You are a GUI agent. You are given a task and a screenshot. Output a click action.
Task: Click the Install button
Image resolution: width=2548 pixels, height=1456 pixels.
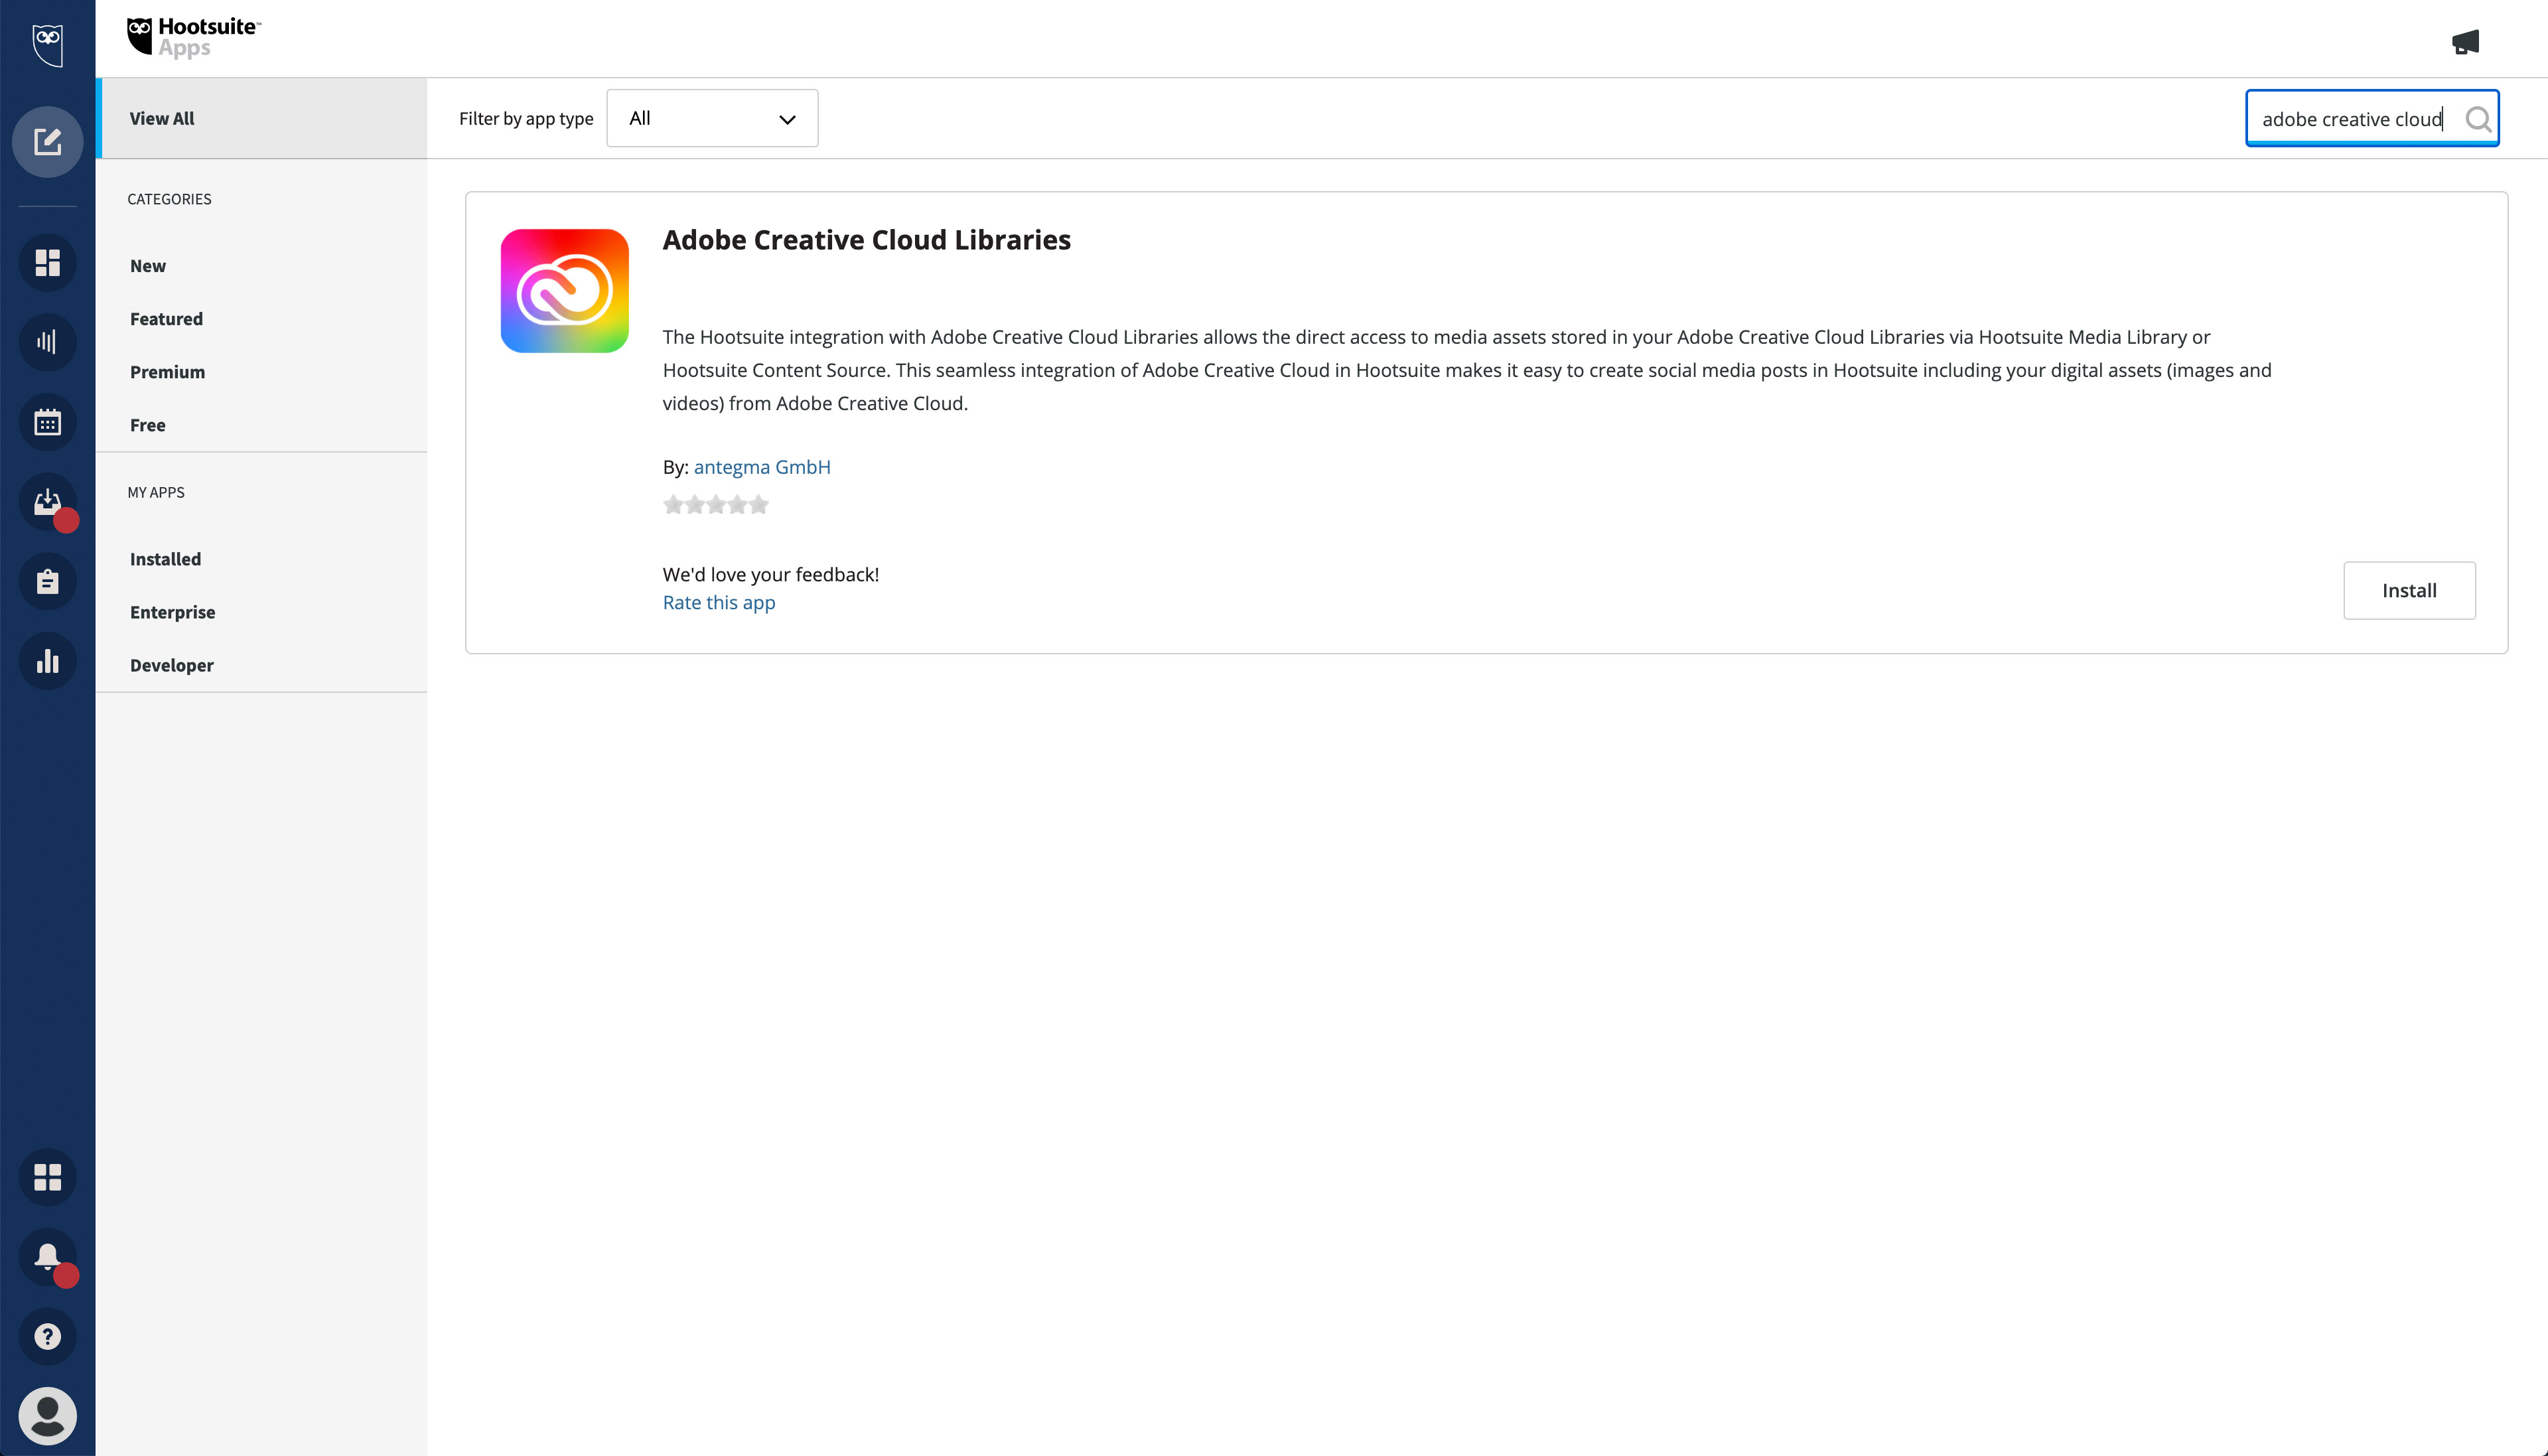coord(2409,590)
